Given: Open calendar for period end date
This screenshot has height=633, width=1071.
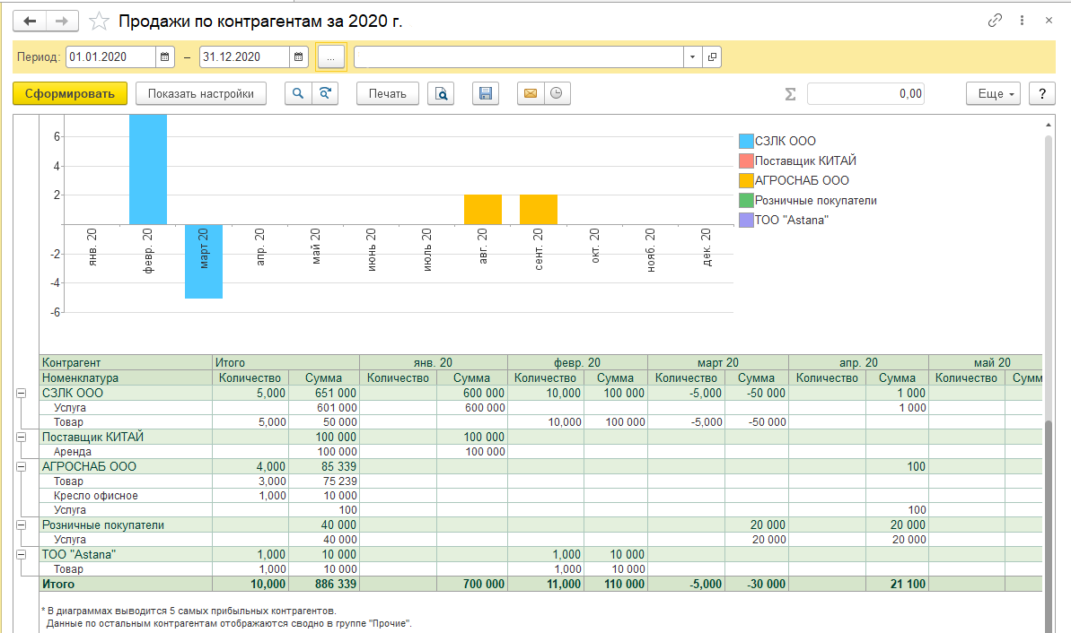Looking at the screenshot, I should (x=299, y=56).
